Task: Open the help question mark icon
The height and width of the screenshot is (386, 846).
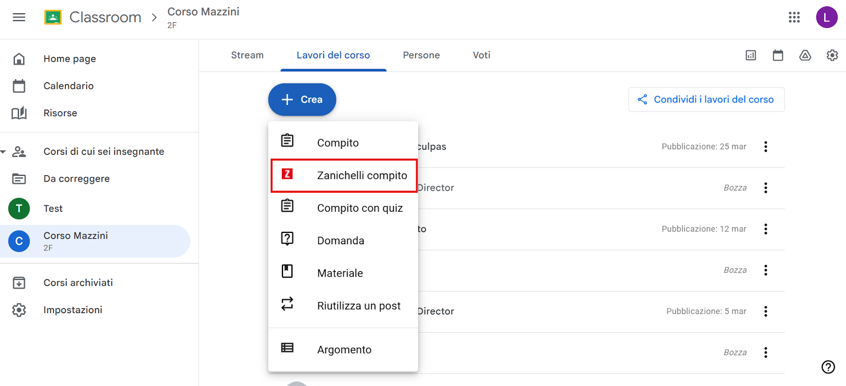Action: pos(828,367)
